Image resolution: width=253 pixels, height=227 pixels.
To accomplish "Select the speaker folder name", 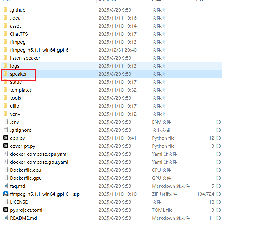I will pos(19,74).
